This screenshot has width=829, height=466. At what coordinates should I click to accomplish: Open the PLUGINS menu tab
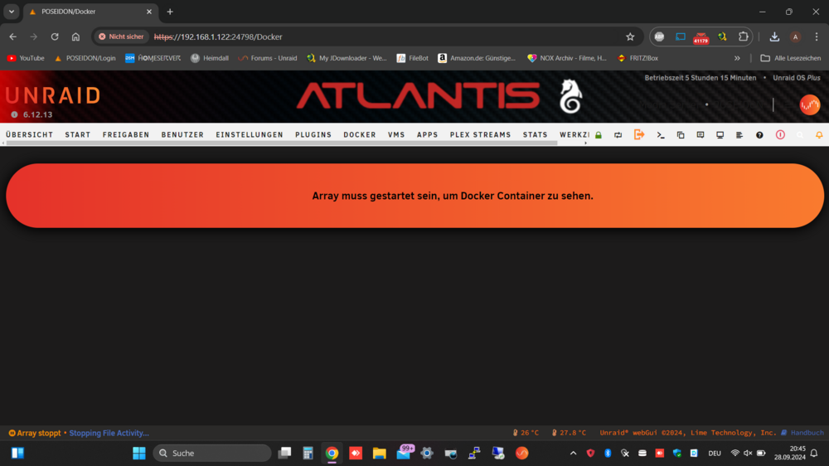tap(313, 135)
